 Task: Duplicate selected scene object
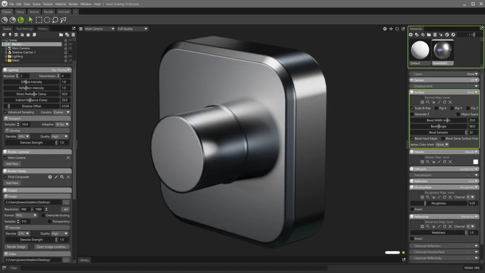click(67, 35)
